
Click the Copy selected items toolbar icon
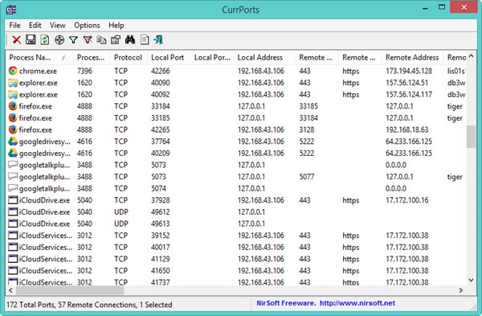(101, 39)
